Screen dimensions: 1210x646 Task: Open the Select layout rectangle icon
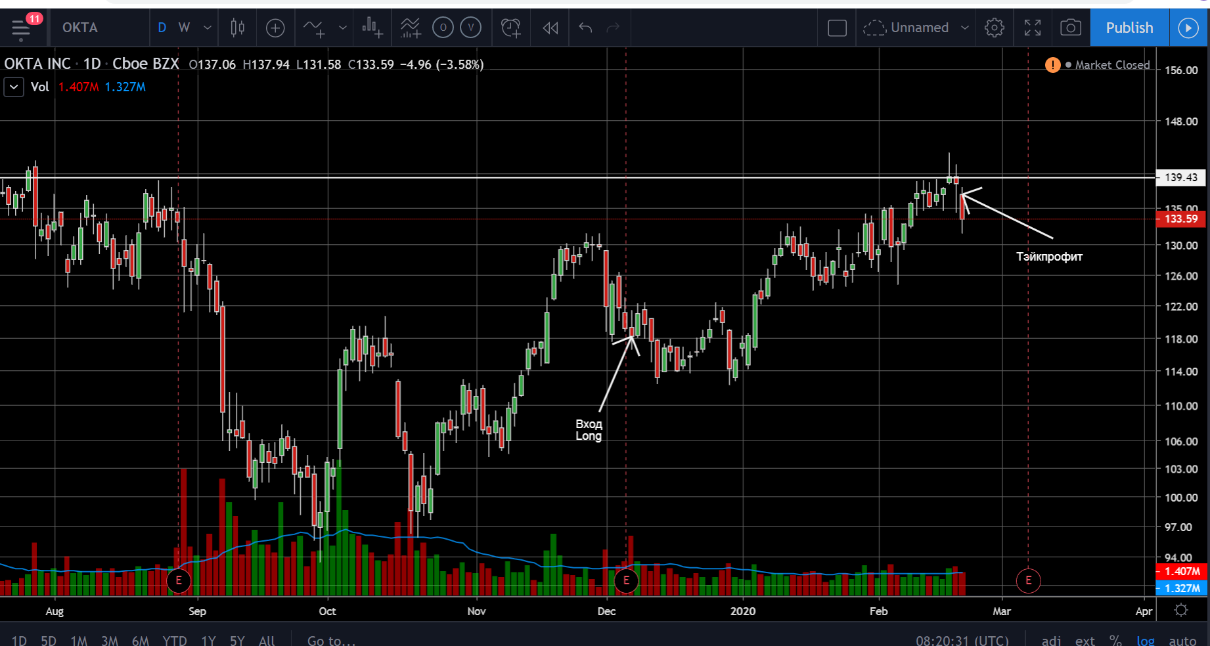pyautogui.click(x=837, y=28)
